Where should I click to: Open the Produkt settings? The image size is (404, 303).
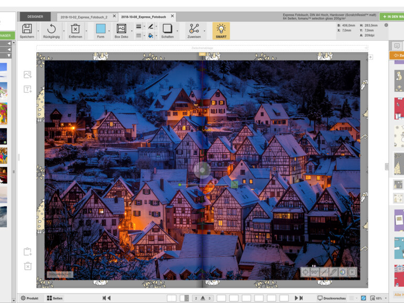(29, 298)
